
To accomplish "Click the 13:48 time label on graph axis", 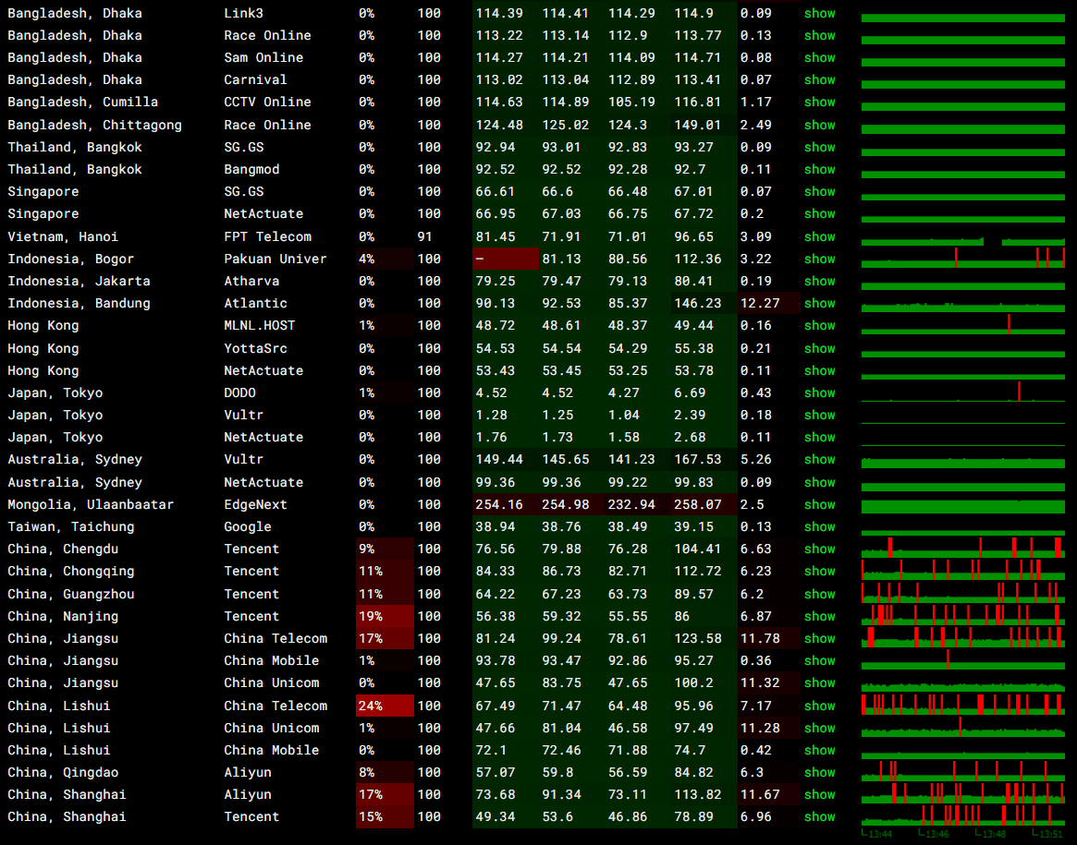I will tap(994, 834).
